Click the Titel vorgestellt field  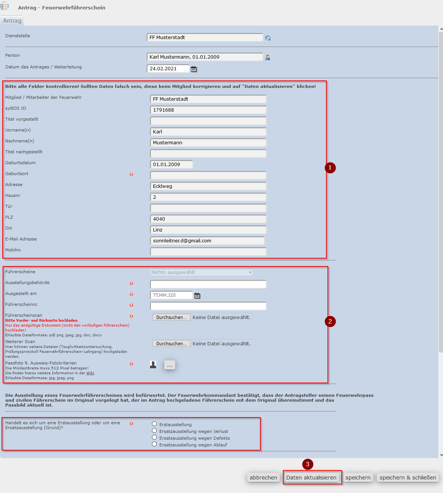208,121
